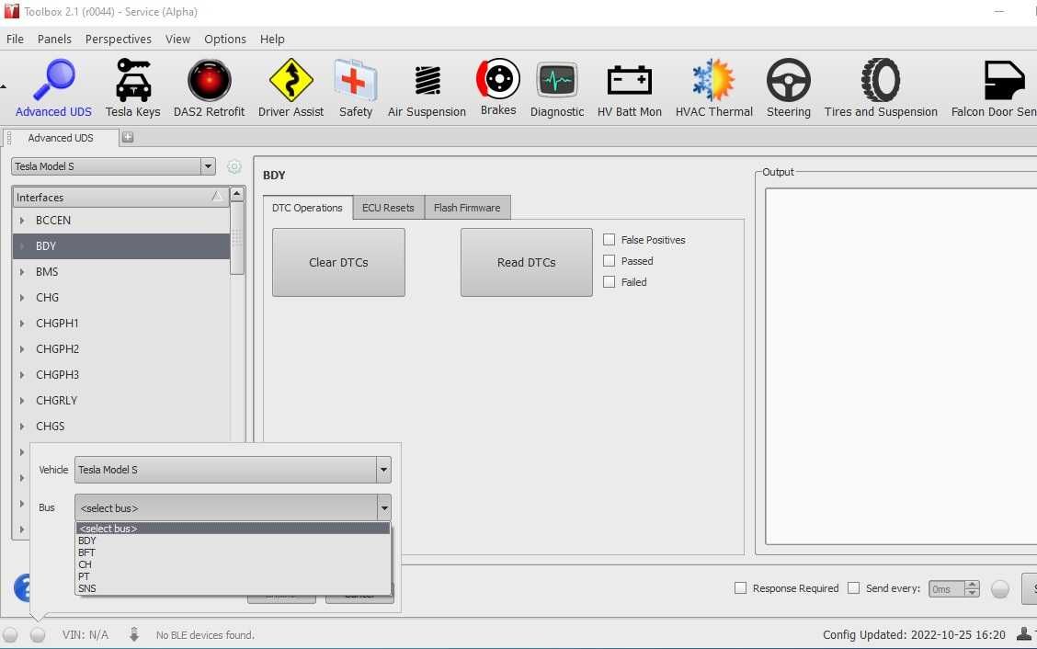This screenshot has width=1037, height=649.
Task: Enable the Failed checkbox
Action: click(x=610, y=282)
